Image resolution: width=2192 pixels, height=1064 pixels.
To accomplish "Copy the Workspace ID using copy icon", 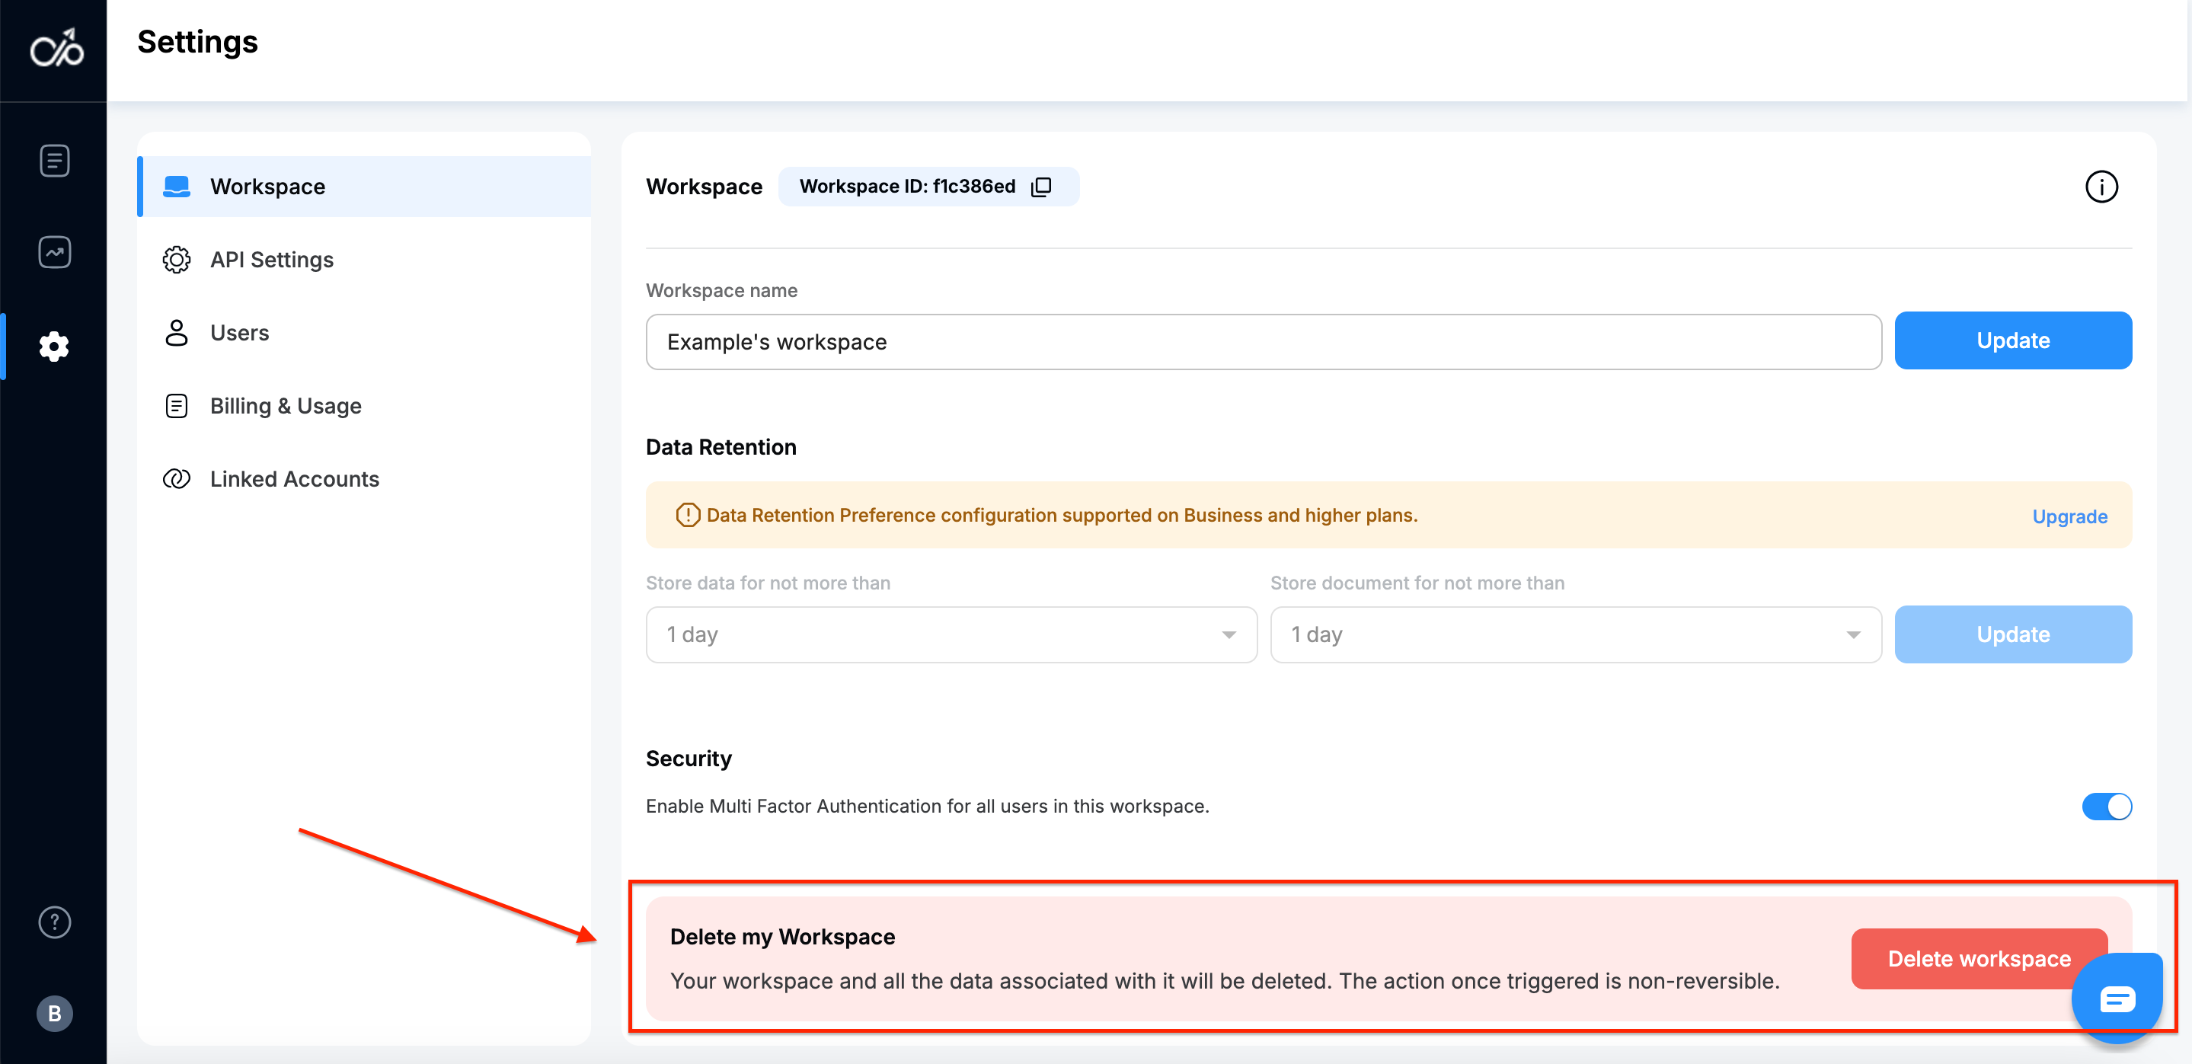I will (x=1041, y=187).
